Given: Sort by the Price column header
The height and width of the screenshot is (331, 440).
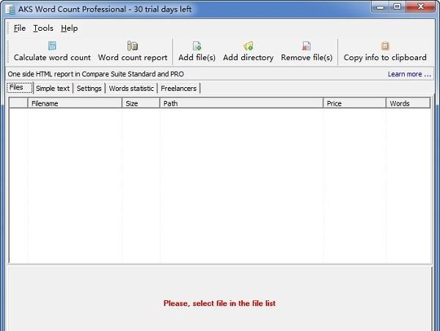Looking at the screenshot, I should pos(355,103).
